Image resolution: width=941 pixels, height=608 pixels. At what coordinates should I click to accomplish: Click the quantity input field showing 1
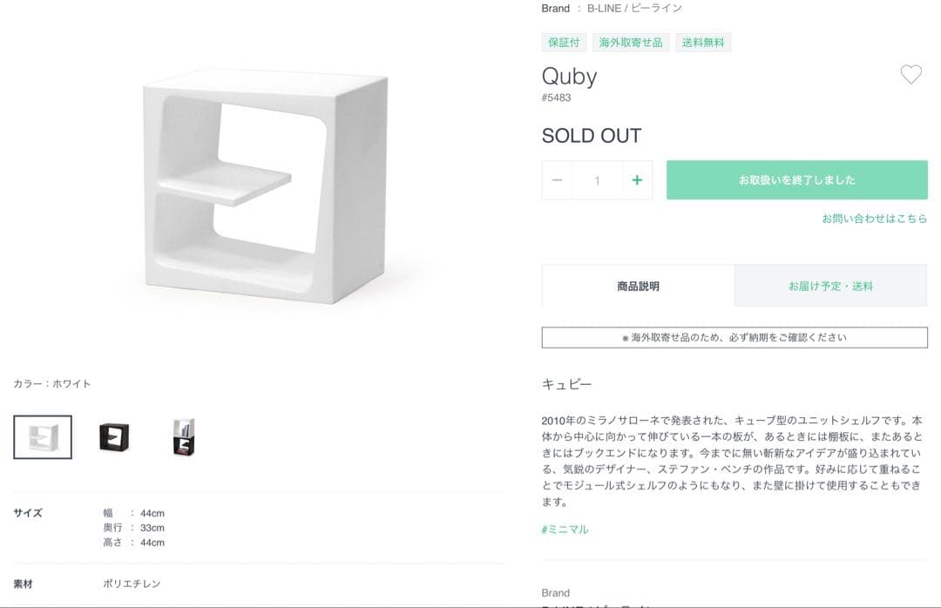(597, 179)
